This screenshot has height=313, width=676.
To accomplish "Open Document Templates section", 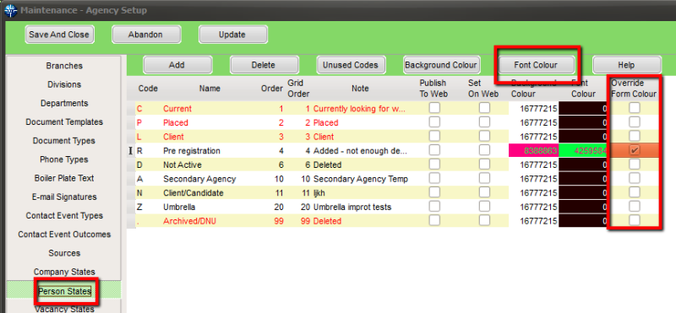I will 64,121.
